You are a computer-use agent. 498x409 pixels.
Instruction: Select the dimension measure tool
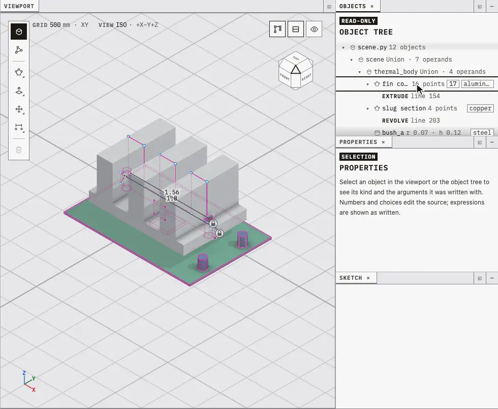point(19,128)
